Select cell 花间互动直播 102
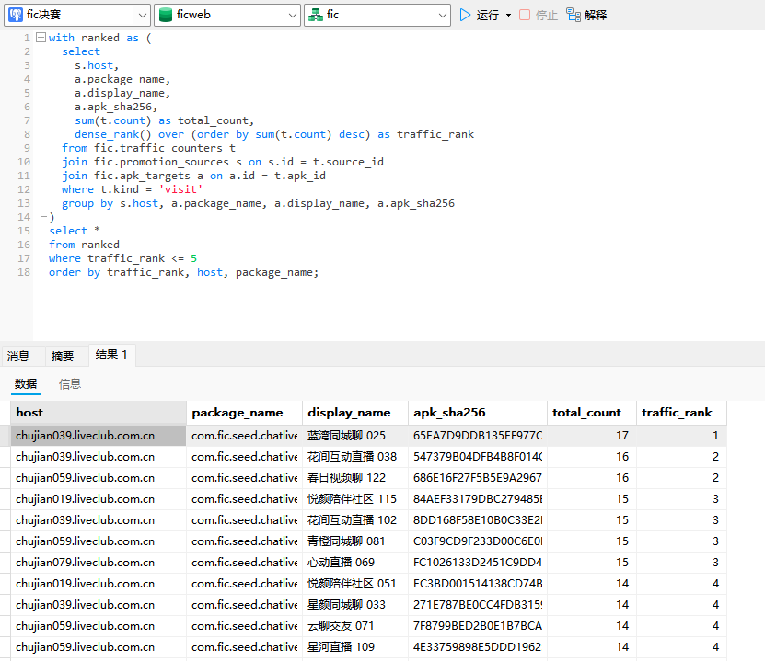 click(355, 520)
